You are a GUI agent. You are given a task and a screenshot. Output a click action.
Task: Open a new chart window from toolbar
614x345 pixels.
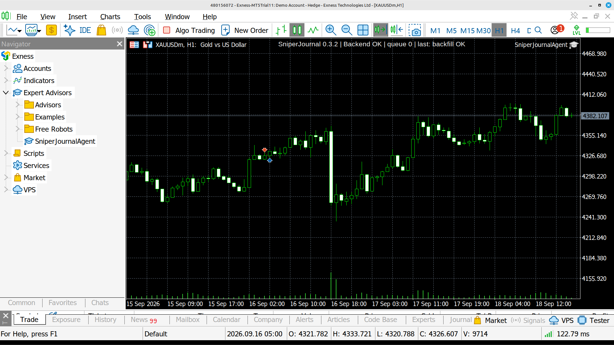click(12, 30)
